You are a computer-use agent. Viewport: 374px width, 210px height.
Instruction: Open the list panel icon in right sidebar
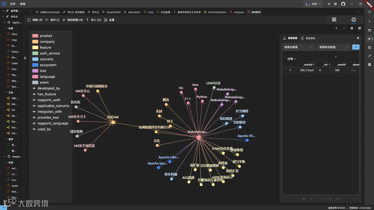[x=369, y=47]
